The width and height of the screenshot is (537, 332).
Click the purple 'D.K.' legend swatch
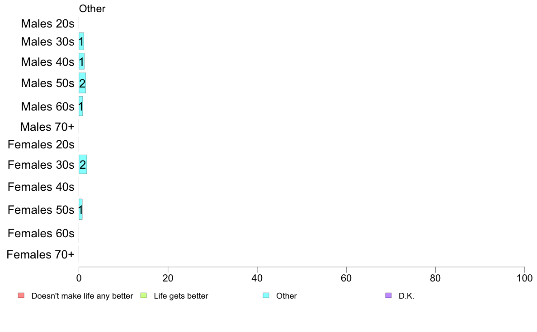388,295
